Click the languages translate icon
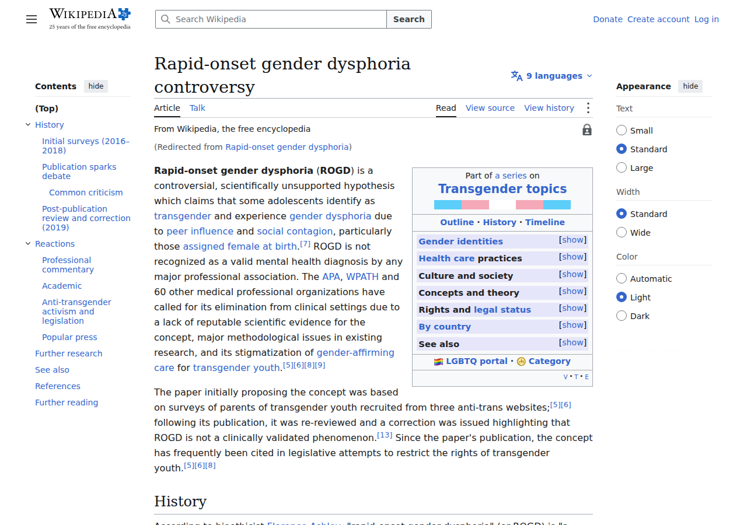The height and width of the screenshot is (525, 747). pos(516,76)
